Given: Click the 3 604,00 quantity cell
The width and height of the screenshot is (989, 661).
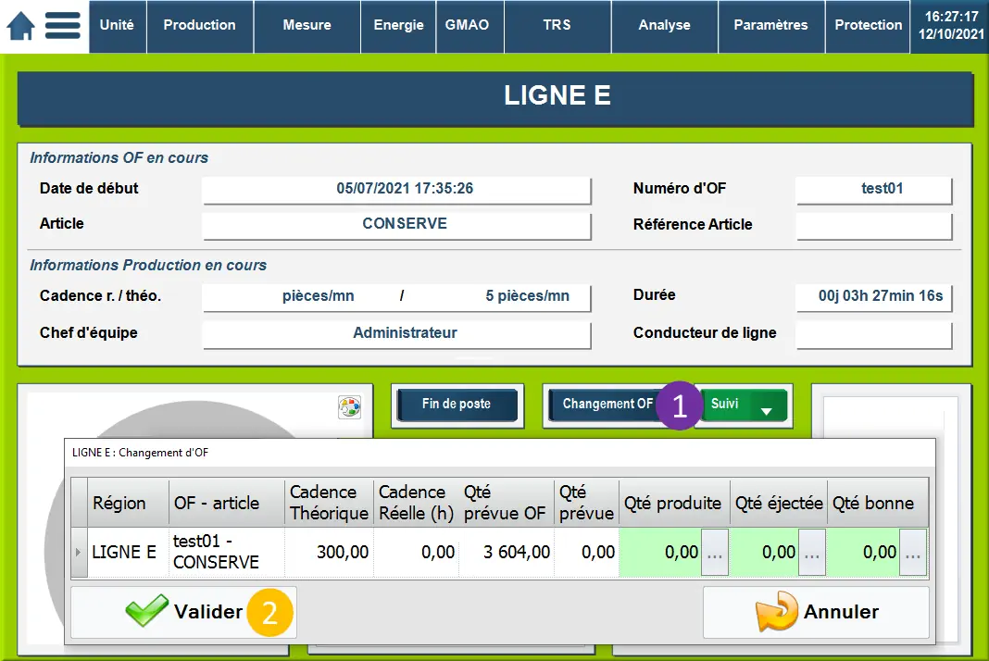Looking at the screenshot, I should click(x=507, y=553).
